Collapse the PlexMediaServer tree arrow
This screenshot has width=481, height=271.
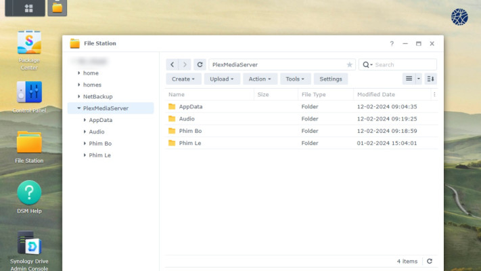click(79, 108)
